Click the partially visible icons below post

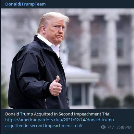(x=14, y=133)
